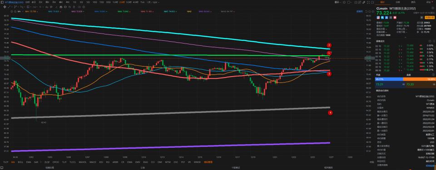Open the period settings dropdown after Tick
436x170 pixels.
154,2
